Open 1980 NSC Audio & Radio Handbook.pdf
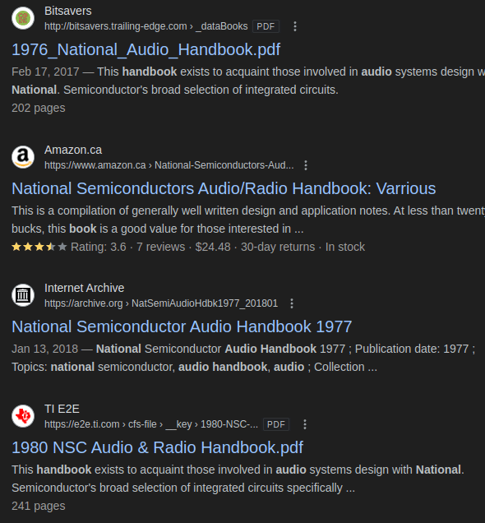Screen dimensions: 485x523 click(157, 447)
